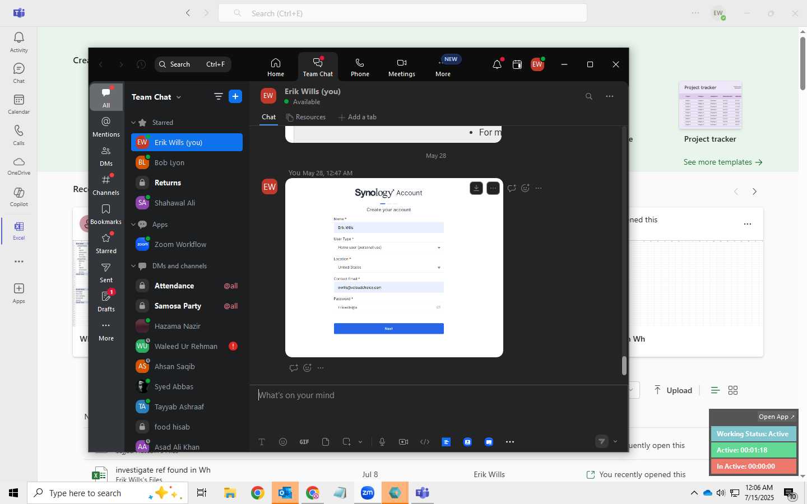The width and height of the screenshot is (807, 504).
Task: Click See more templates link
Action: pyautogui.click(x=723, y=162)
